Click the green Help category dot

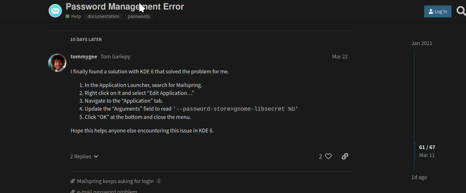pos(67,16)
